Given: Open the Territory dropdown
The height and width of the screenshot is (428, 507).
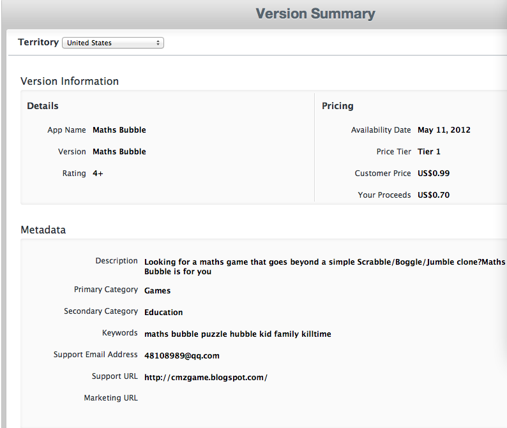Looking at the screenshot, I should (113, 43).
